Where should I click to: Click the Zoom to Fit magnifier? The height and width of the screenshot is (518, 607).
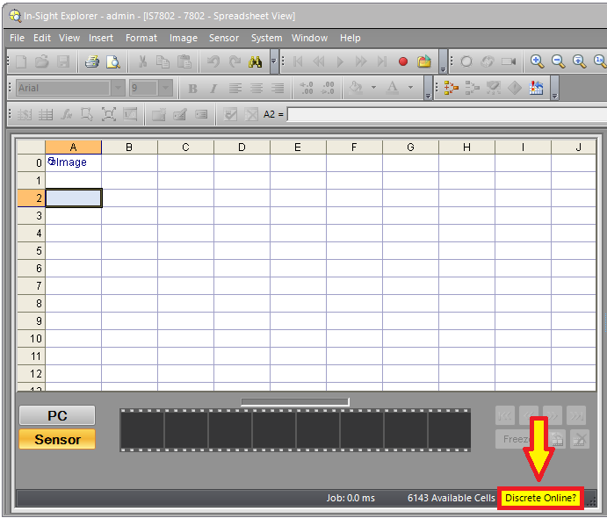click(x=579, y=61)
